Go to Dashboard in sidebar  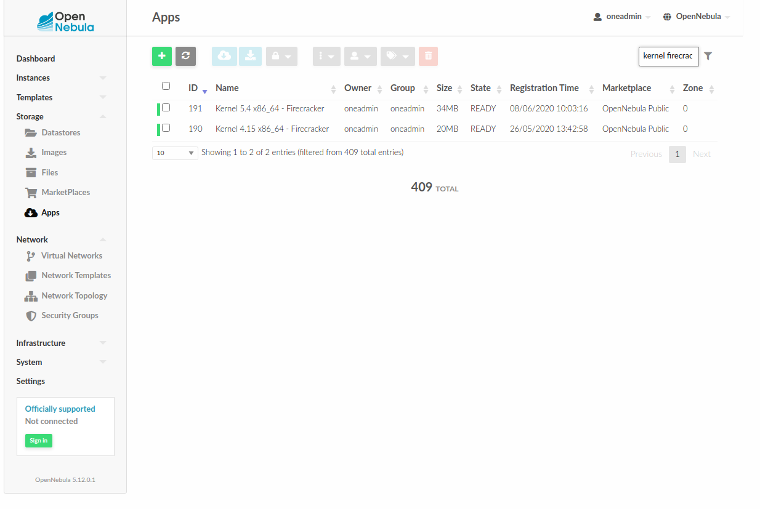(x=36, y=58)
